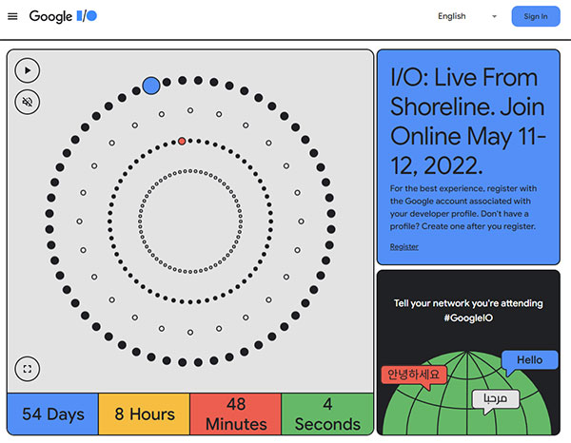Click the registration instructions paragraph

463,207
